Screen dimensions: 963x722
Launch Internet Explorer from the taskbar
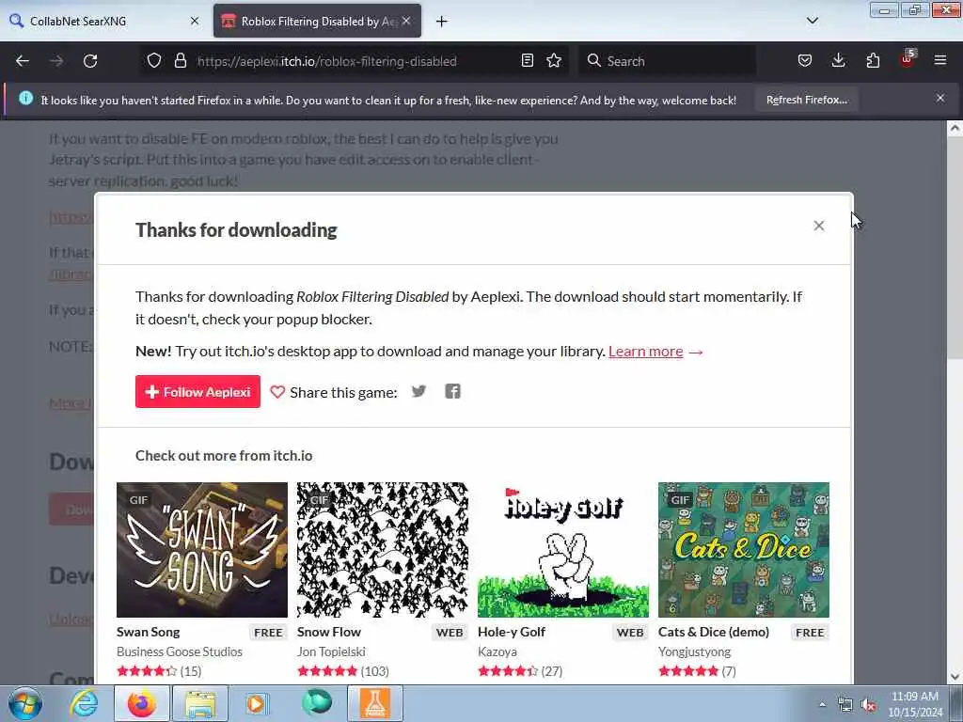(84, 703)
